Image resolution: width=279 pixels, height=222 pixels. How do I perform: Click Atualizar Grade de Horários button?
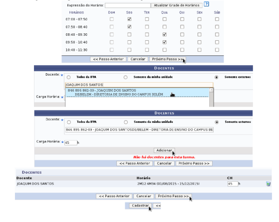[x=177, y=5]
